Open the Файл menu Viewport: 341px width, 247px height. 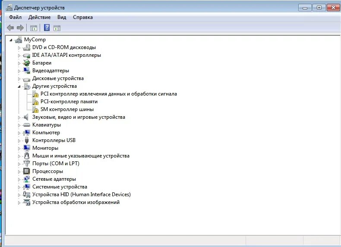point(15,17)
